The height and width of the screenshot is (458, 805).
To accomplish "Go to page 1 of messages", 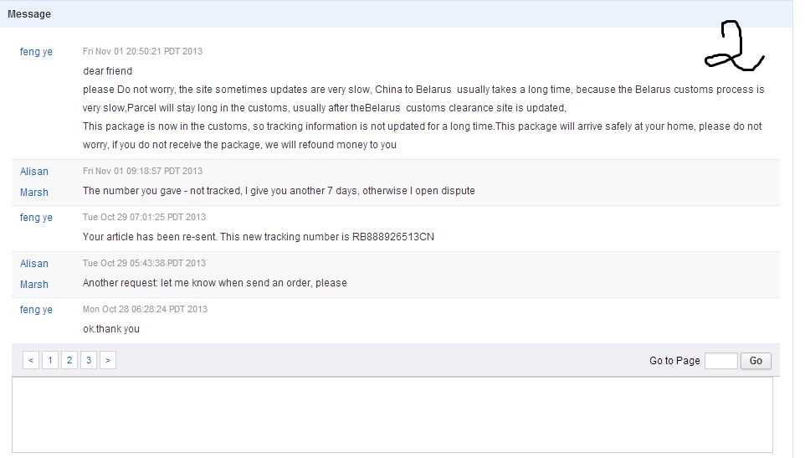I will coord(50,360).
